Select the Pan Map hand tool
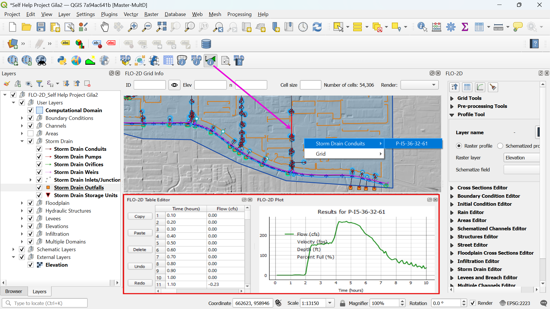This screenshot has height=309, width=550. pyautogui.click(x=105, y=27)
